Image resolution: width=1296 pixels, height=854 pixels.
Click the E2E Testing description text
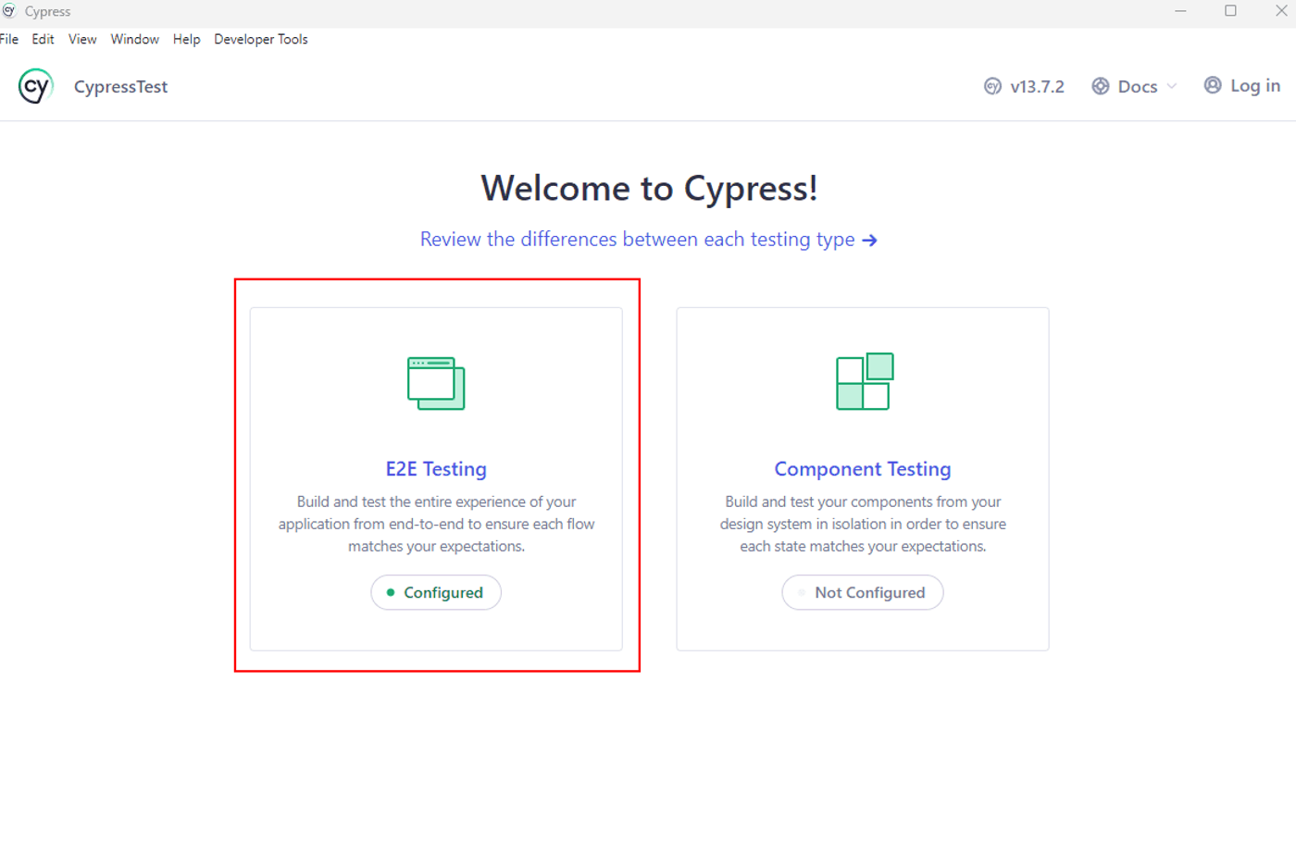(436, 524)
